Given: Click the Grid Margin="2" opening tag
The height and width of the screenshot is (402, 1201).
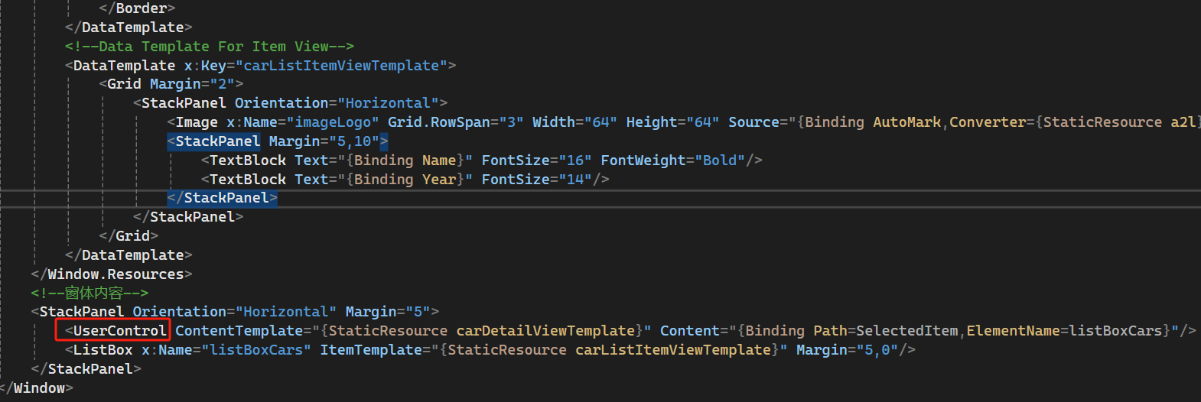Looking at the screenshot, I should [x=172, y=84].
